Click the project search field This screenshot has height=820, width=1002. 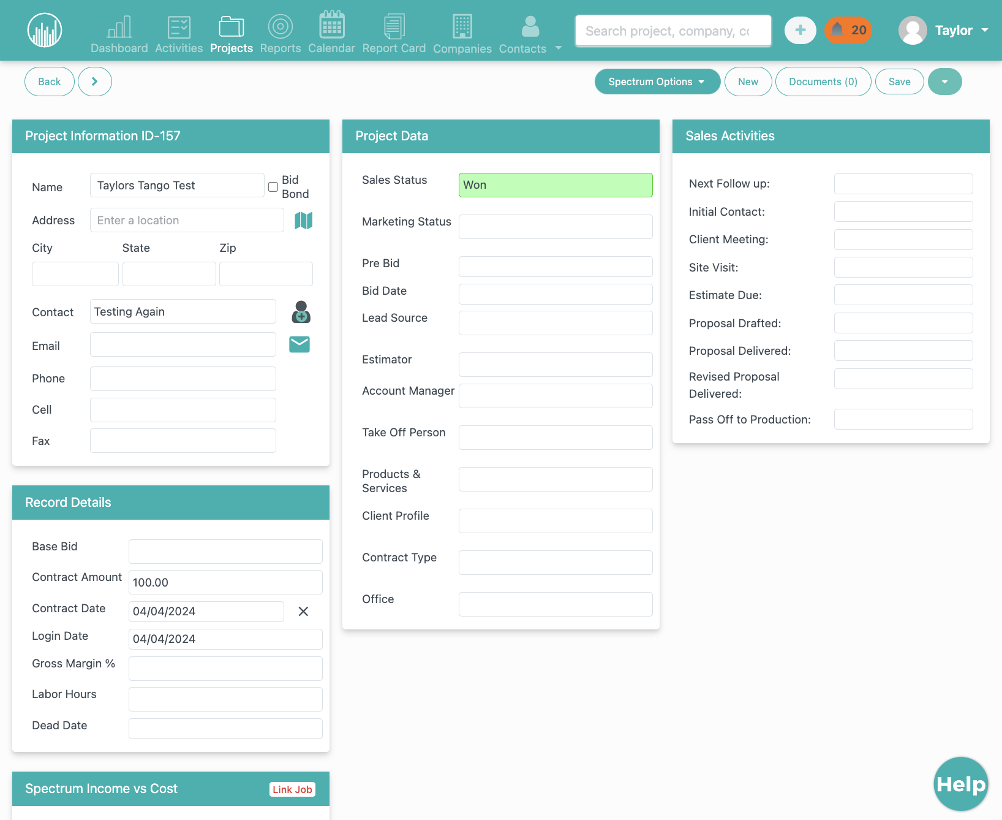673,31
